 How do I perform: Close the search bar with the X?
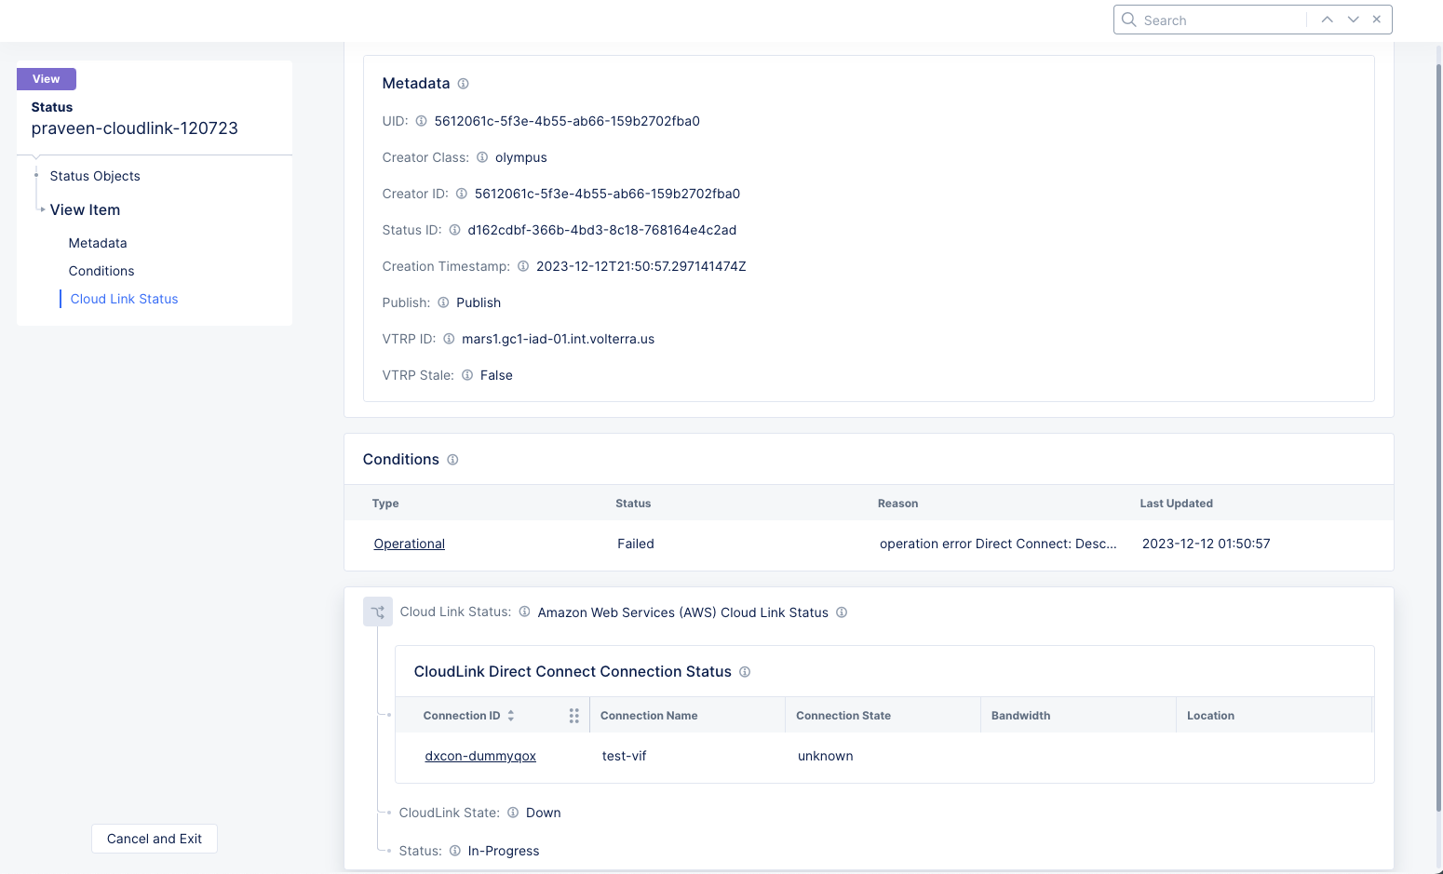point(1376,19)
